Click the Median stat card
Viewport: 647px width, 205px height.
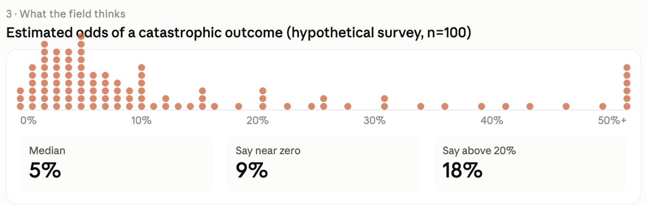pos(116,163)
